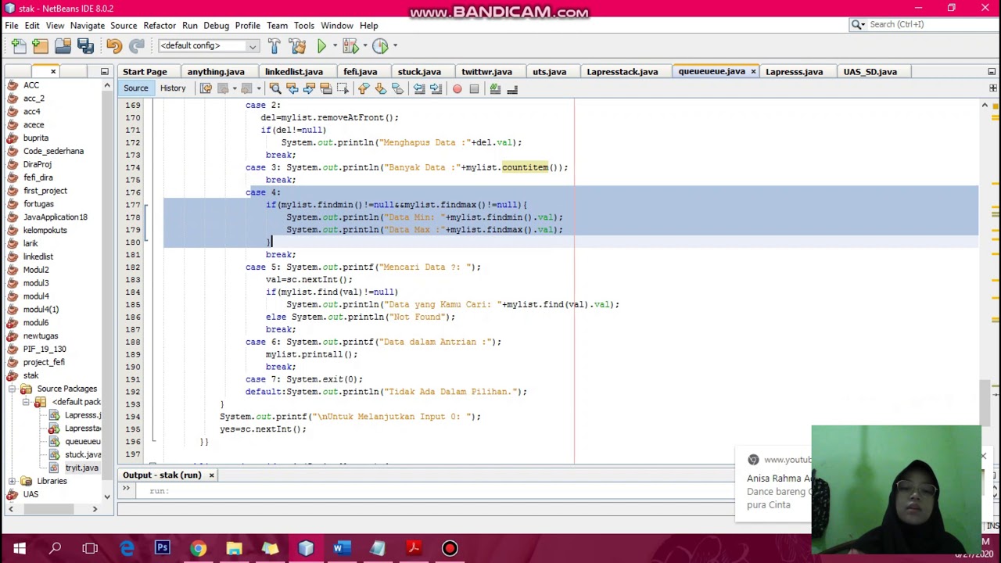Click the Open Project folder icon
1001x563 pixels.
click(63, 46)
